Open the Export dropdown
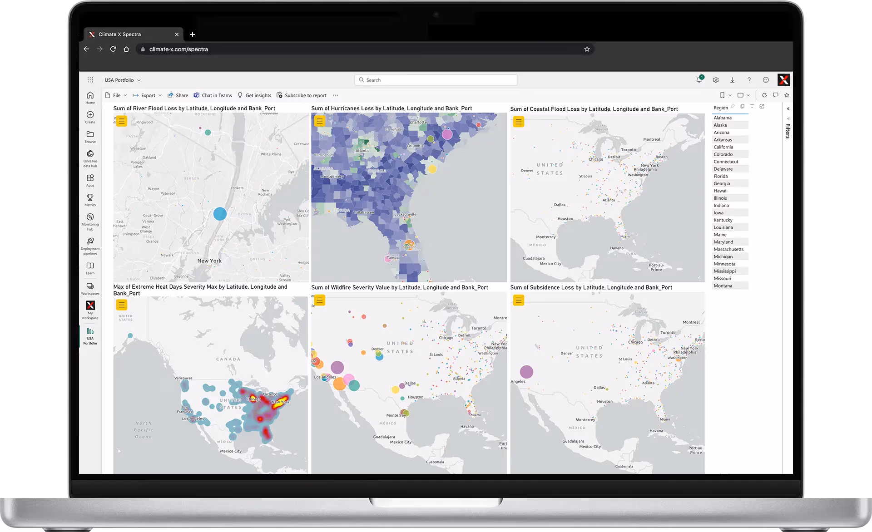The width and height of the screenshot is (872, 532). pyautogui.click(x=147, y=95)
